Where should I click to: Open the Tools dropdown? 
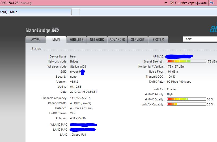200,39
